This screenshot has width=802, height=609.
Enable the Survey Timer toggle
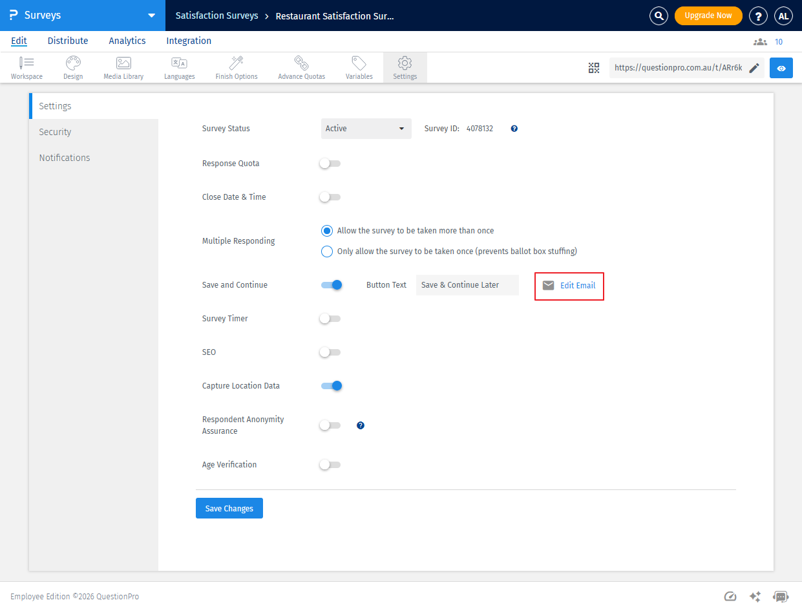[329, 318]
